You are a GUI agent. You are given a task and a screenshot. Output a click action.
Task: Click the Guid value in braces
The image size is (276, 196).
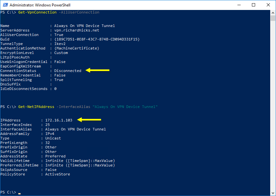[x=97, y=39]
